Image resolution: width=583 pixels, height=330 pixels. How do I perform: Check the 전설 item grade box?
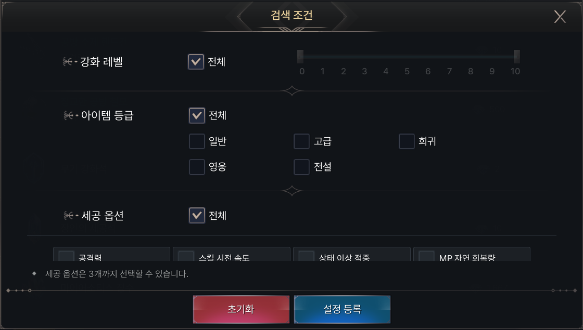tap(302, 167)
